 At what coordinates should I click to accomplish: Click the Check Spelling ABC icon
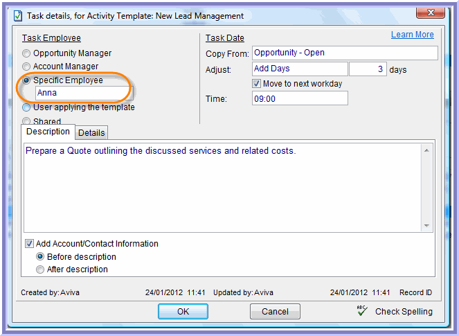click(x=361, y=311)
